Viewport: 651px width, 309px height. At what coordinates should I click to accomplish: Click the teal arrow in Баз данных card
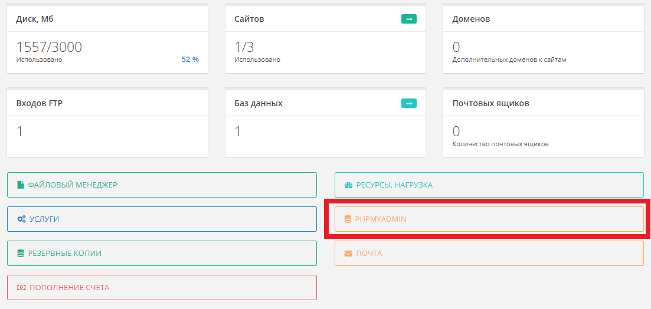[x=408, y=103]
